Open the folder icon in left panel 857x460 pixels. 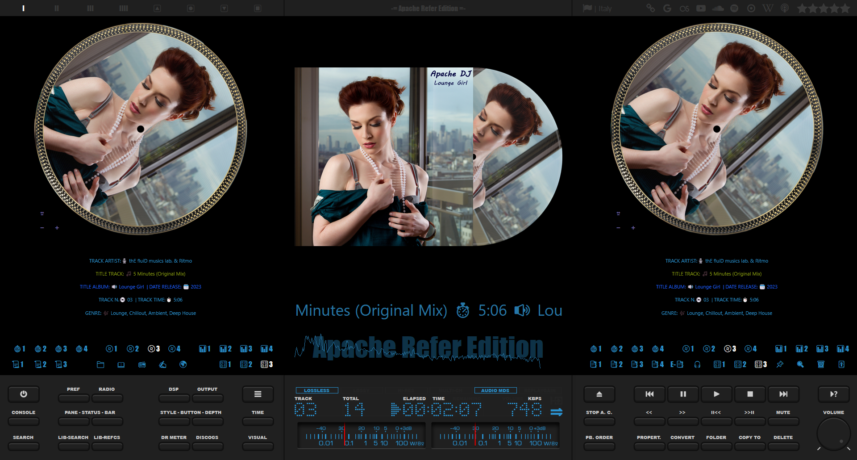point(100,364)
